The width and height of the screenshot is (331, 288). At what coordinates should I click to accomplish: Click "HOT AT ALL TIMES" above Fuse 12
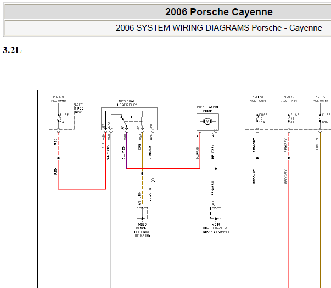(289, 99)
